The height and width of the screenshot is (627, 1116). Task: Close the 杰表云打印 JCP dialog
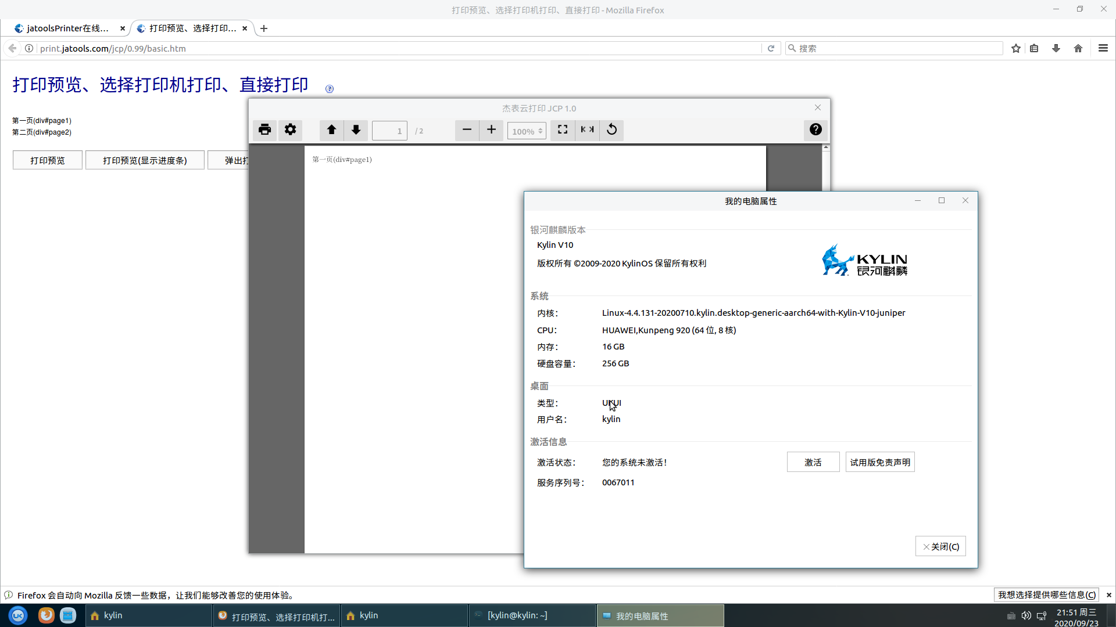point(818,107)
